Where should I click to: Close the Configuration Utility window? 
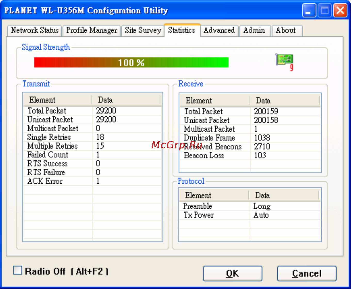coord(340,11)
